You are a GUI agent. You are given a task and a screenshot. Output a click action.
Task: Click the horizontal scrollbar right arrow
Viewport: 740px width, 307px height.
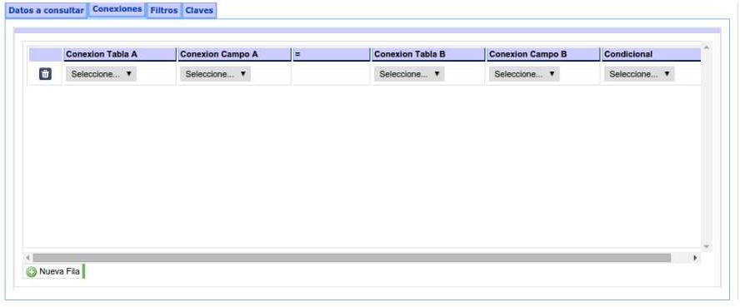695,258
